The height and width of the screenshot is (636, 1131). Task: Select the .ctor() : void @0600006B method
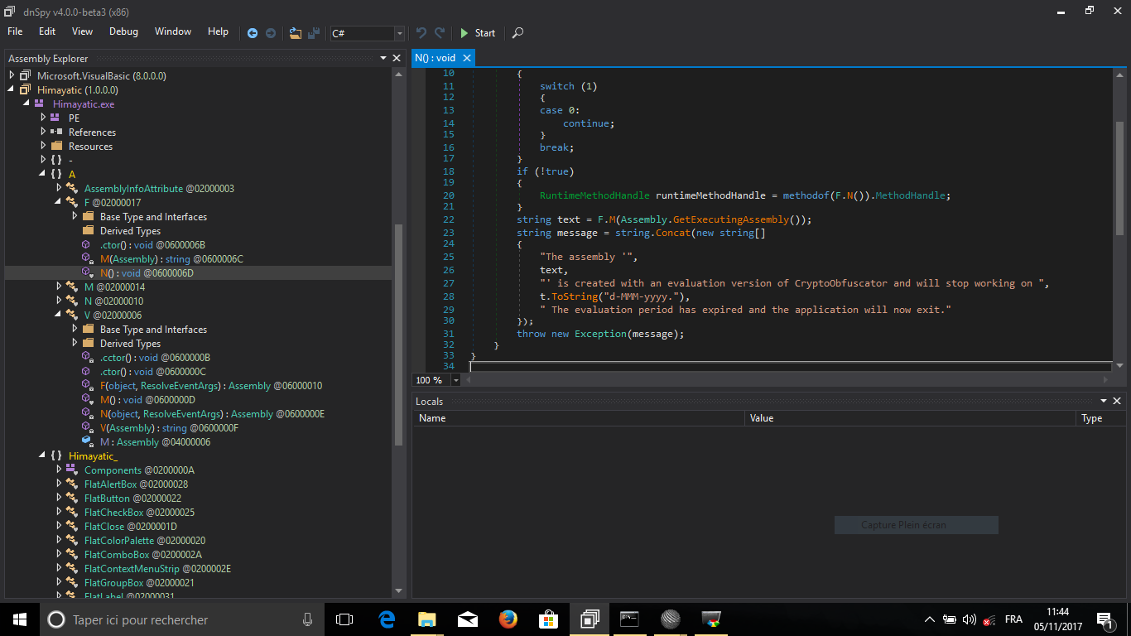152,245
